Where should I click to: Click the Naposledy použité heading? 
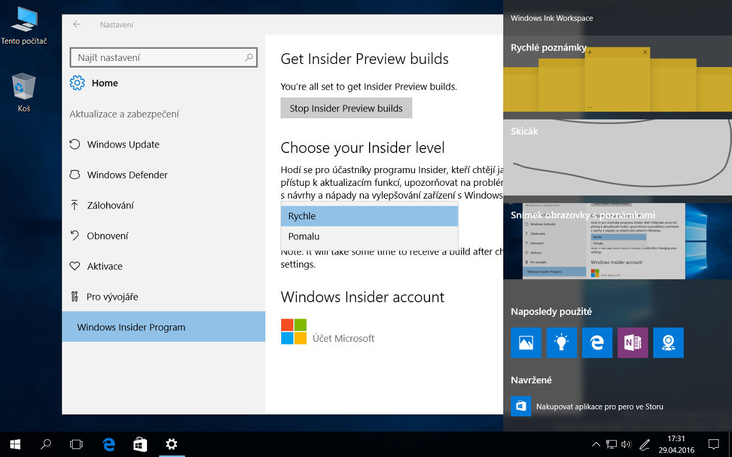pyautogui.click(x=551, y=312)
